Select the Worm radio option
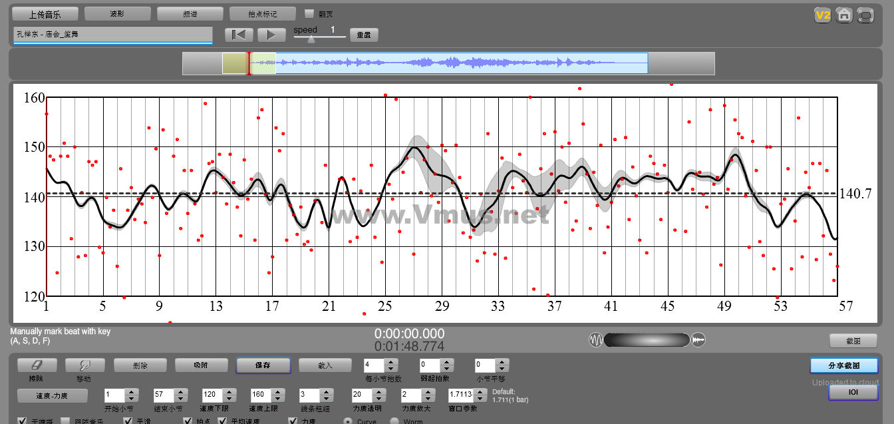Screen dimensions: 894x424 point(394,421)
